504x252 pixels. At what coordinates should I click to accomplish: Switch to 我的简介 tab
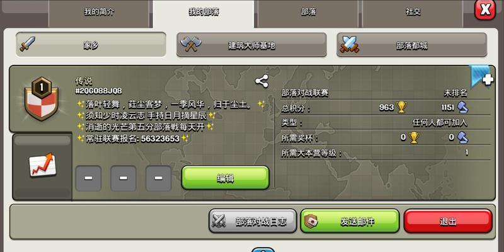coord(99,13)
